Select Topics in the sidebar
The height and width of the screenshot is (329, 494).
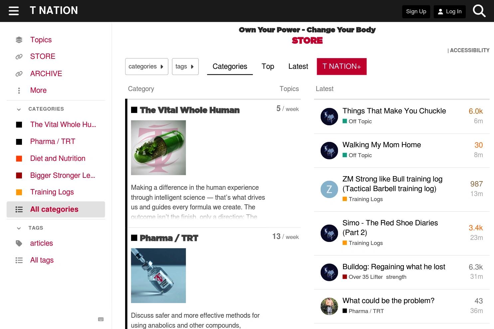tap(41, 40)
